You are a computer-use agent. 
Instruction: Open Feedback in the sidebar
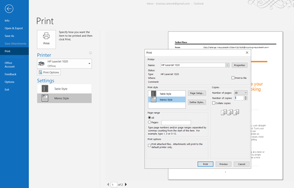click(x=11, y=74)
